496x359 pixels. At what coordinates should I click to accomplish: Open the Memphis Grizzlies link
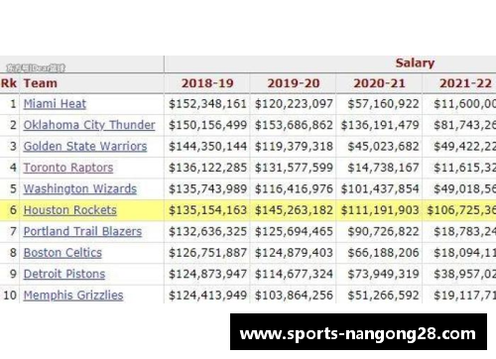coord(73,296)
